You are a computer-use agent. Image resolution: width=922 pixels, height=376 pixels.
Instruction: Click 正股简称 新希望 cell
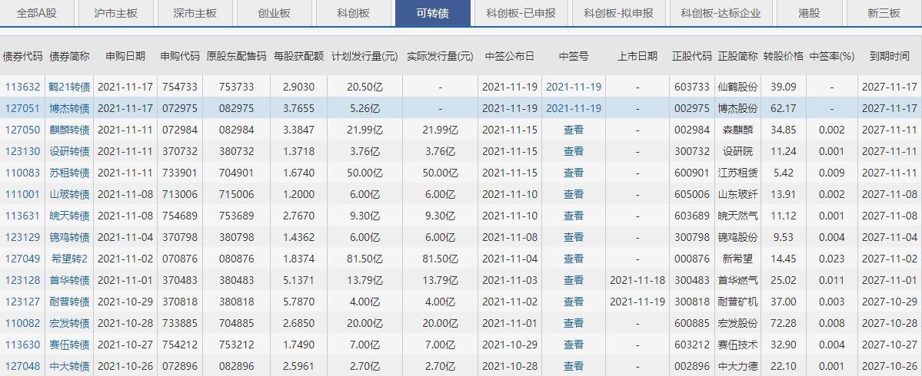[738, 259]
